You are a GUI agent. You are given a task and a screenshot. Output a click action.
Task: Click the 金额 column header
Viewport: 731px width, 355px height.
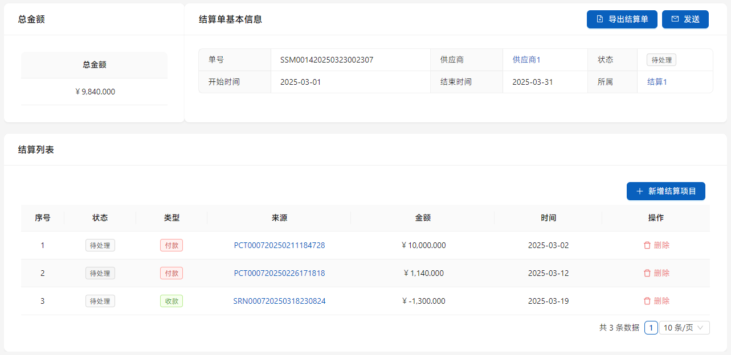[423, 218]
